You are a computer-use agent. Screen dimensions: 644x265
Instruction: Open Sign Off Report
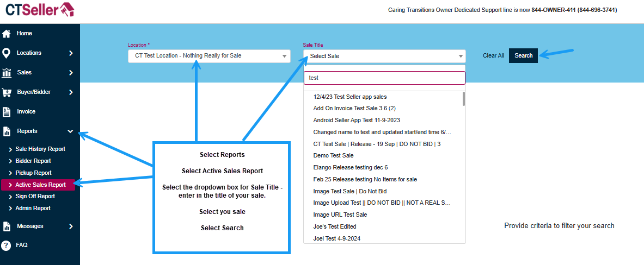coord(35,196)
